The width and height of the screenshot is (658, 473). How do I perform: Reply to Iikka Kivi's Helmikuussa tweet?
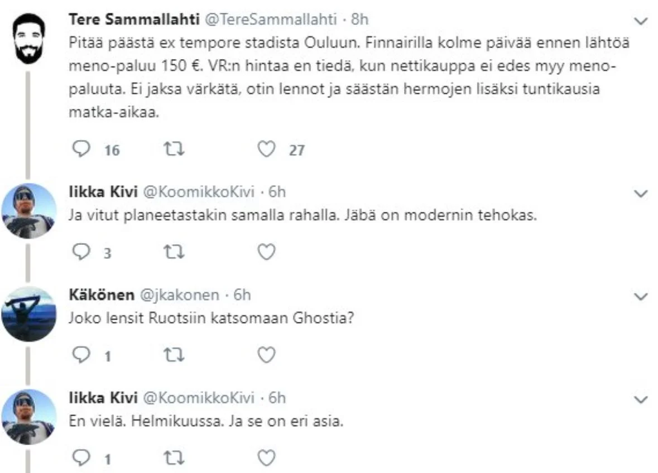tap(83, 458)
